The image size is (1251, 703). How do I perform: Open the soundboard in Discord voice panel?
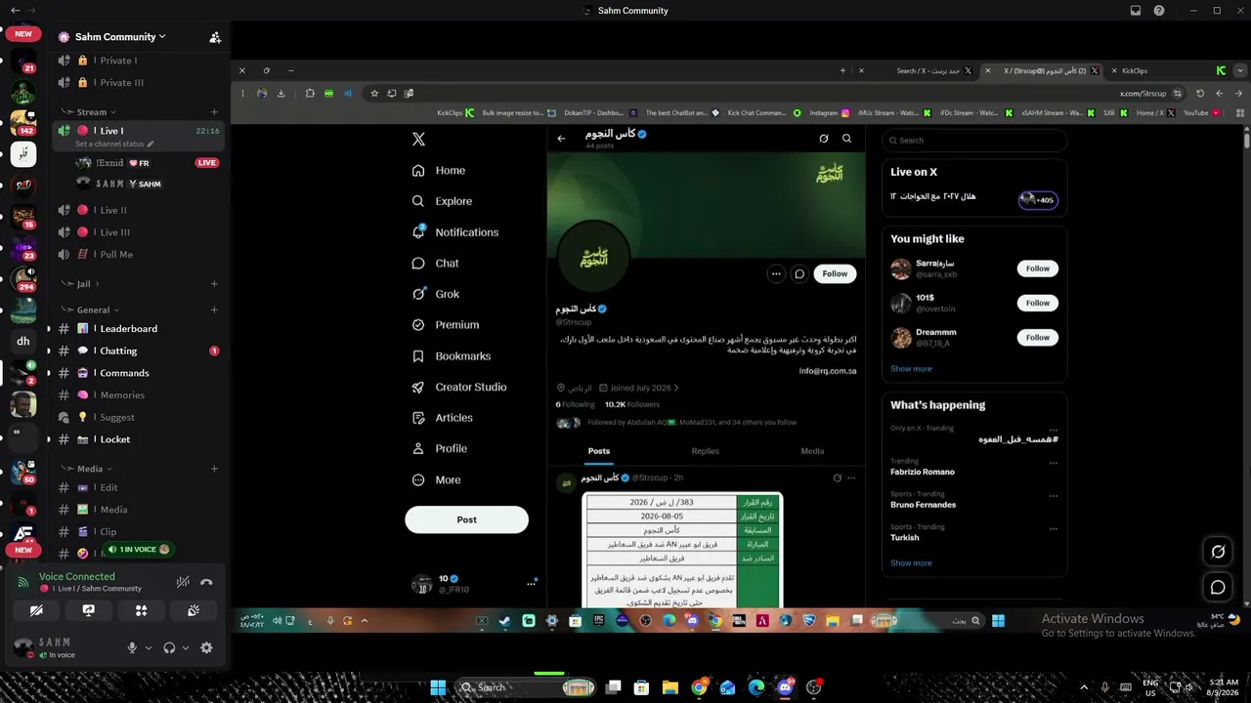tap(194, 610)
